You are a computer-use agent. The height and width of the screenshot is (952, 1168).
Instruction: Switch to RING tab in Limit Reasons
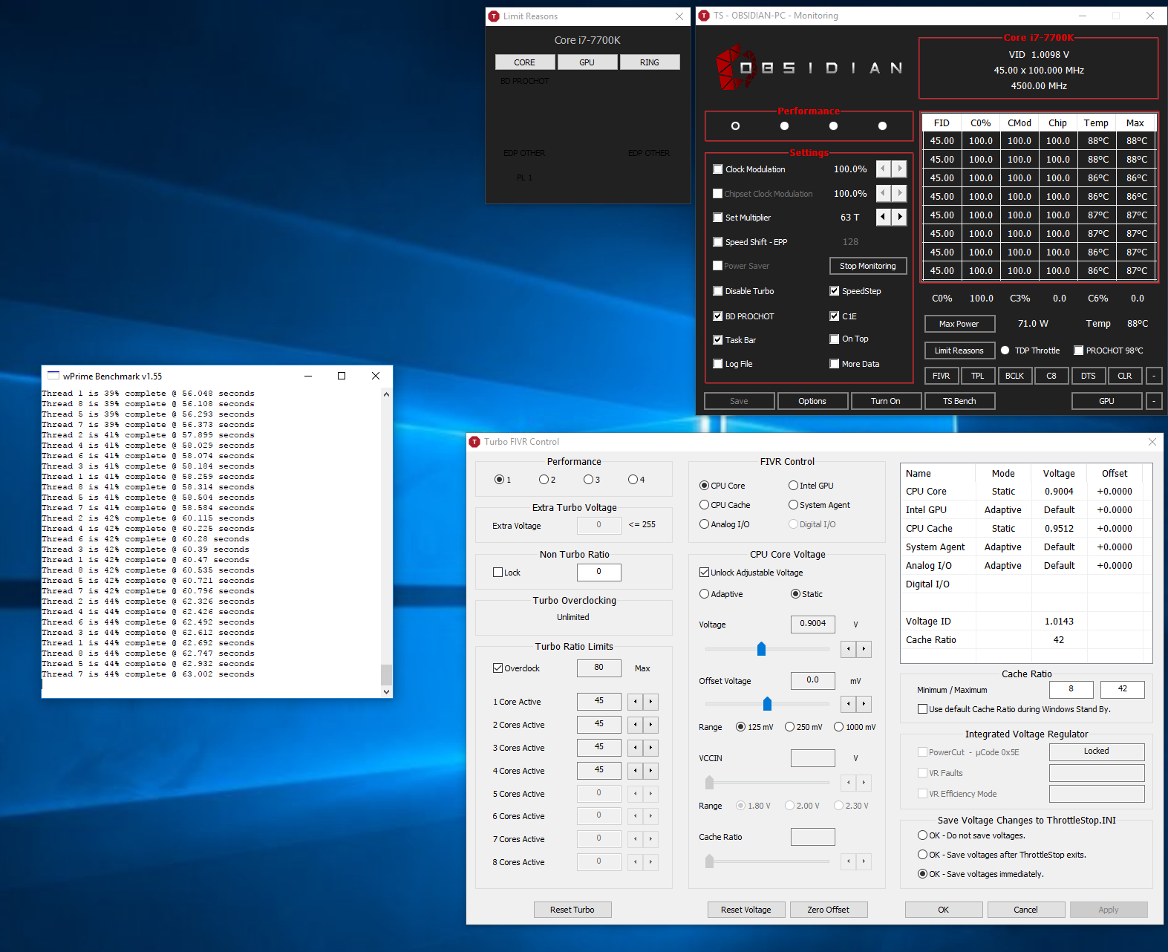[649, 62]
